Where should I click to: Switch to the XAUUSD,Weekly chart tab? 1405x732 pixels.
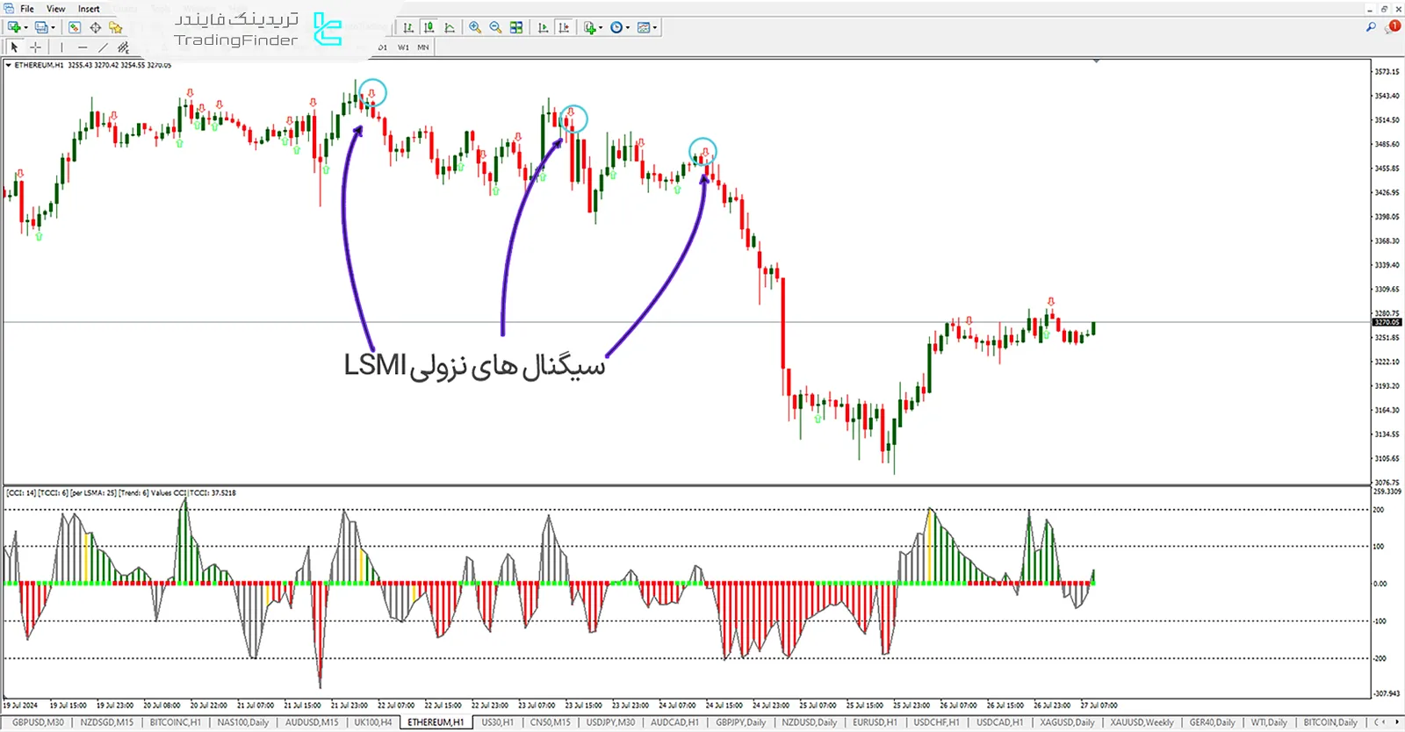(1141, 722)
